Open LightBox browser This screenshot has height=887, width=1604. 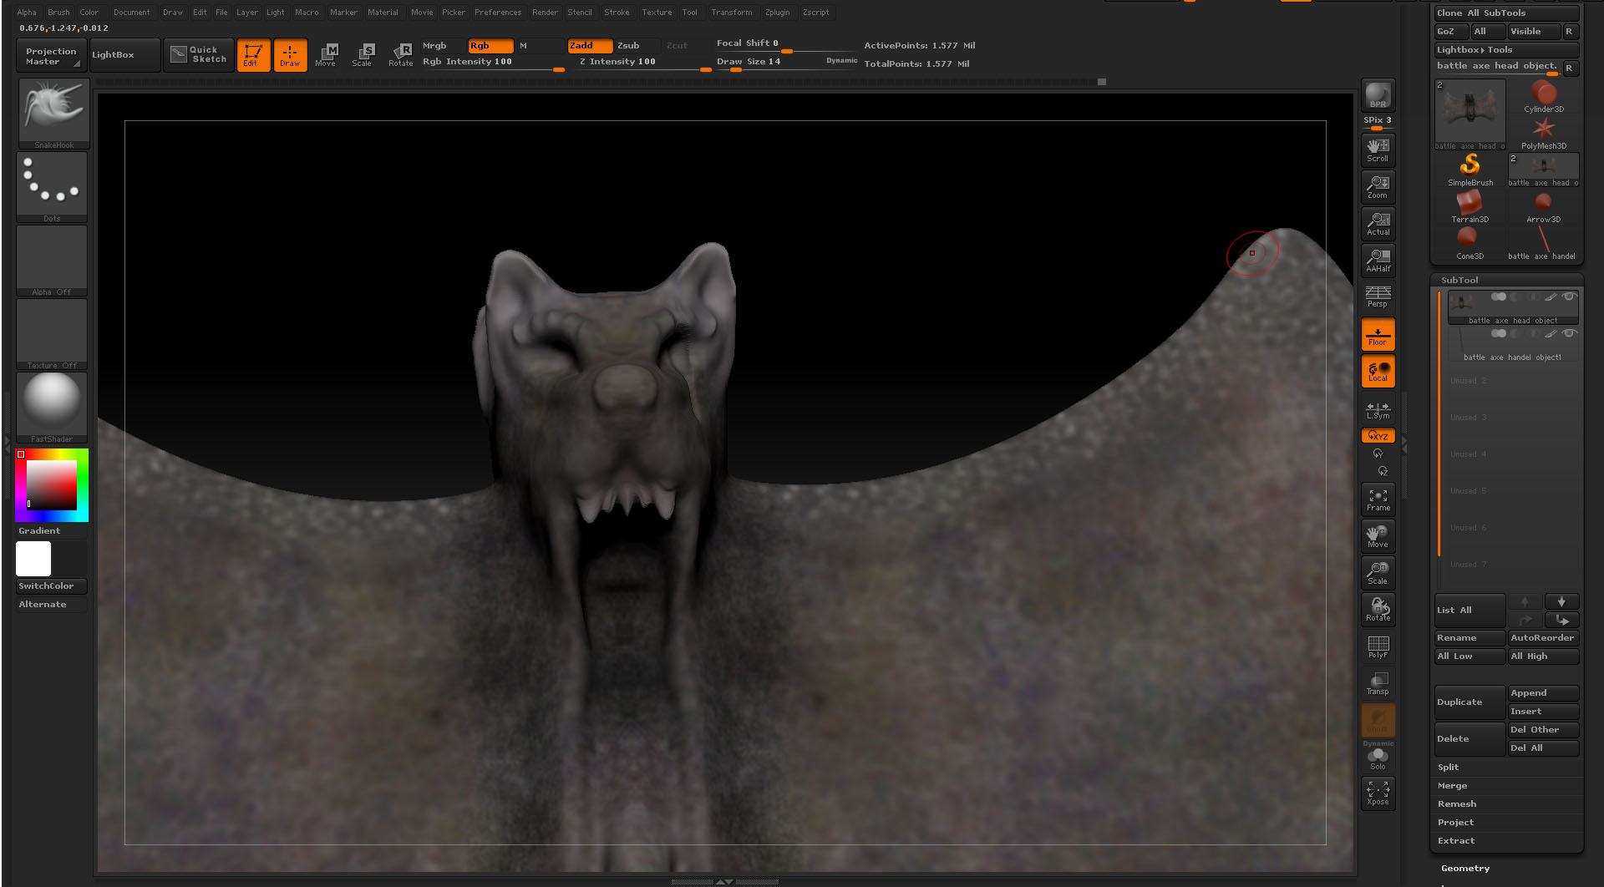coord(124,55)
